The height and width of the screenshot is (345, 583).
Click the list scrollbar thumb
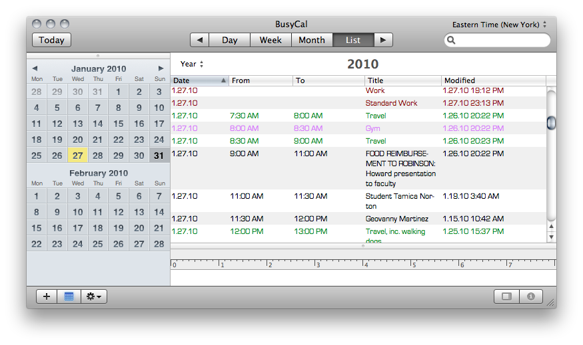click(x=552, y=123)
